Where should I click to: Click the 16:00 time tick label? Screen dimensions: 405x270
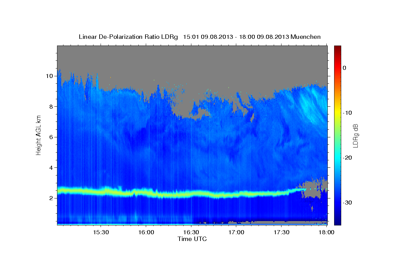tap(146, 233)
